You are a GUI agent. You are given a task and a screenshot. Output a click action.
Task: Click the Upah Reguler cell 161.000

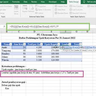51,57
